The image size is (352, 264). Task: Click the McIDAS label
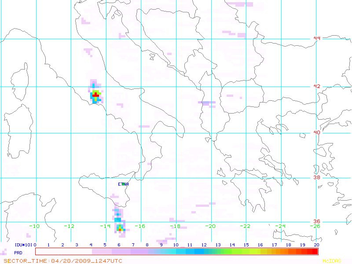[x=332, y=261]
